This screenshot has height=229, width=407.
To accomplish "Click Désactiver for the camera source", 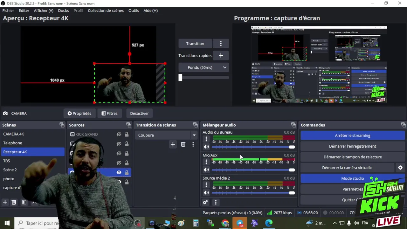I will tap(139, 113).
